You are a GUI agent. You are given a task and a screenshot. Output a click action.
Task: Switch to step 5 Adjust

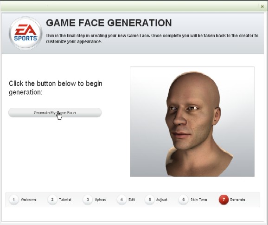pyautogui.click(x=156, y=199)
